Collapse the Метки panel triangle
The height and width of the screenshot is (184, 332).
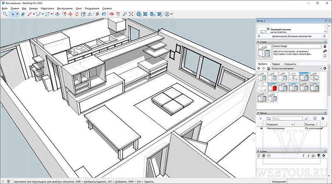(x=258, y=113)
